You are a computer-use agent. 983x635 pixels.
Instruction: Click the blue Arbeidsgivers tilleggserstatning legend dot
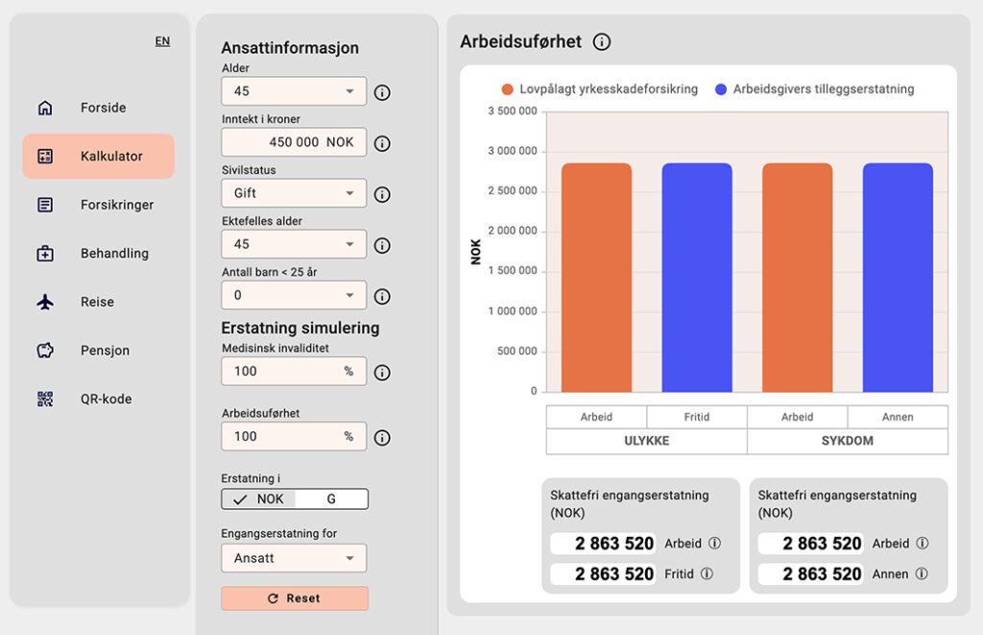(x=721, y=89)
